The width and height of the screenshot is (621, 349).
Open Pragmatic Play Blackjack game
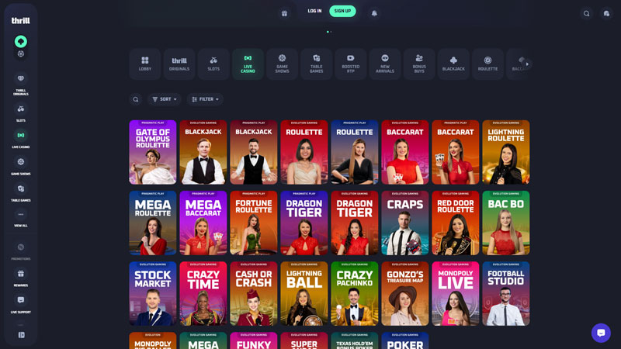(x=254, y=152)
